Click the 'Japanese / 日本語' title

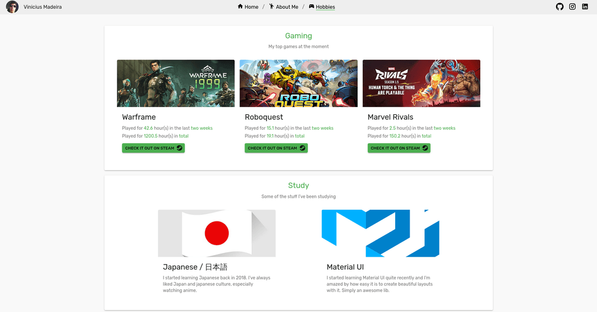click(195, 267)
